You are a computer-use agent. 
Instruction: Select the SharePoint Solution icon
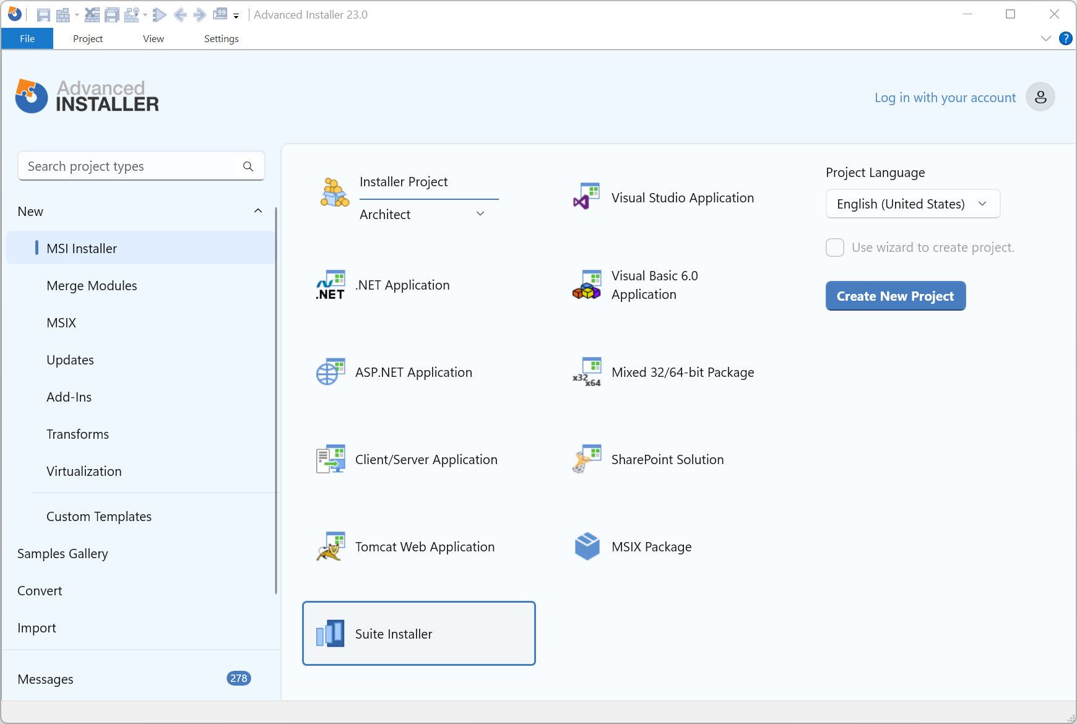point(587,459)
